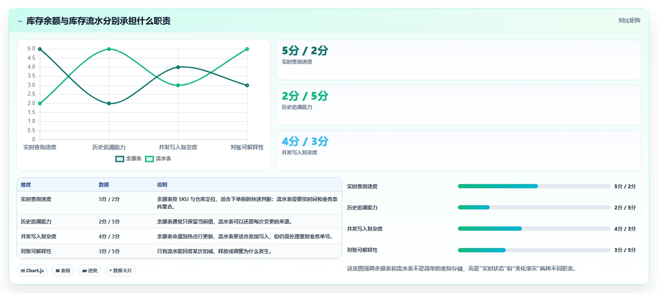Click the lightning icon beside the header title
Viewport: 658px width, 293px height.
(20, 21)
